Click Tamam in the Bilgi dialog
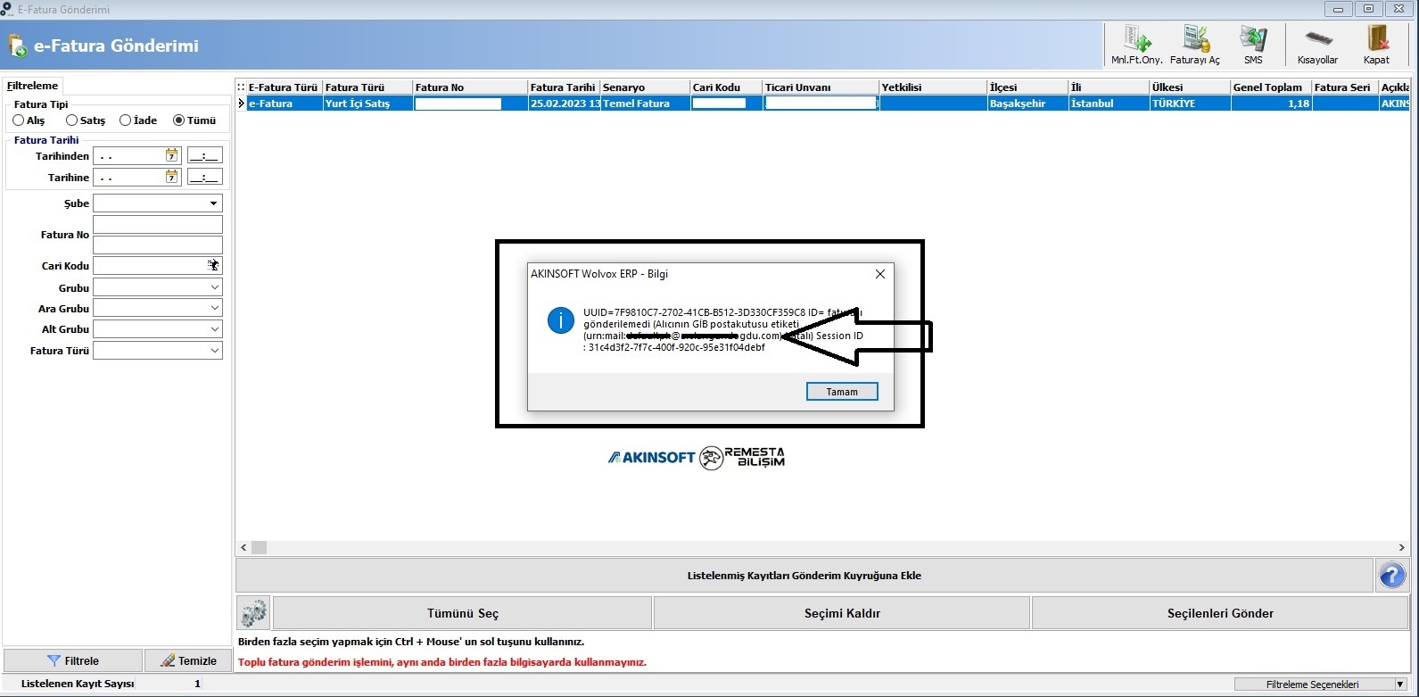The width and height of the screenshot is (1419, 697). click(x=842, y=392)
